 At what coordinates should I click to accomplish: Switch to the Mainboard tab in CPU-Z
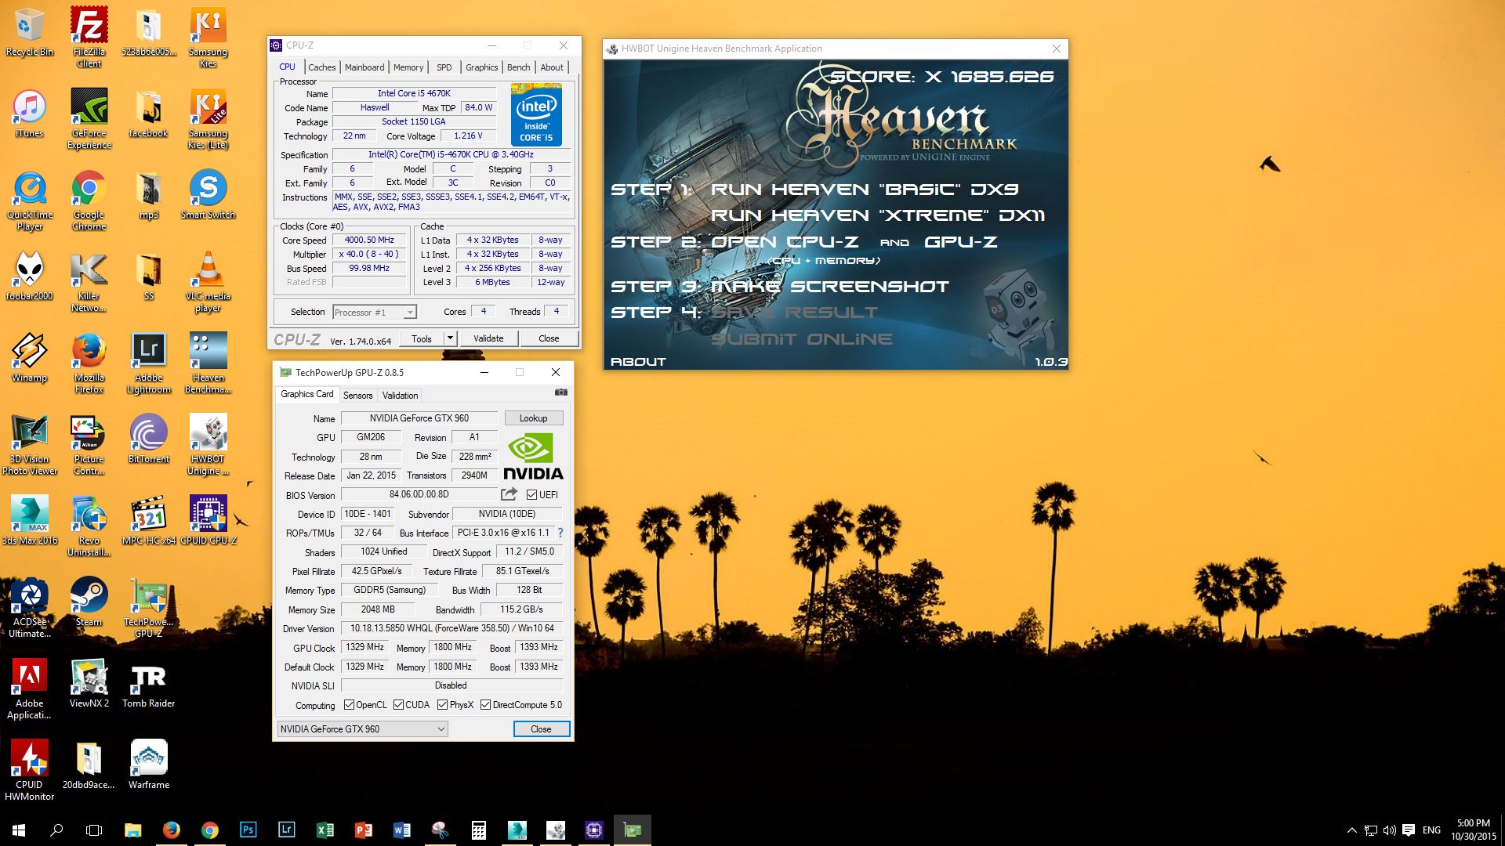point(364,67)
